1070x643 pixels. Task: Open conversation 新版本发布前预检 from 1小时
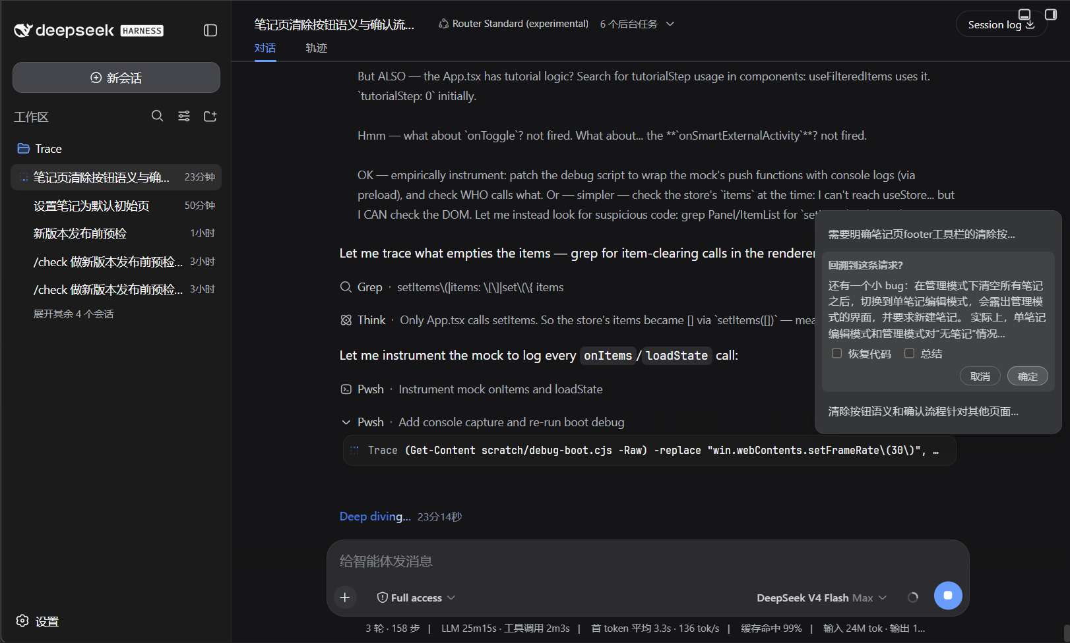(x=116, y=233)
